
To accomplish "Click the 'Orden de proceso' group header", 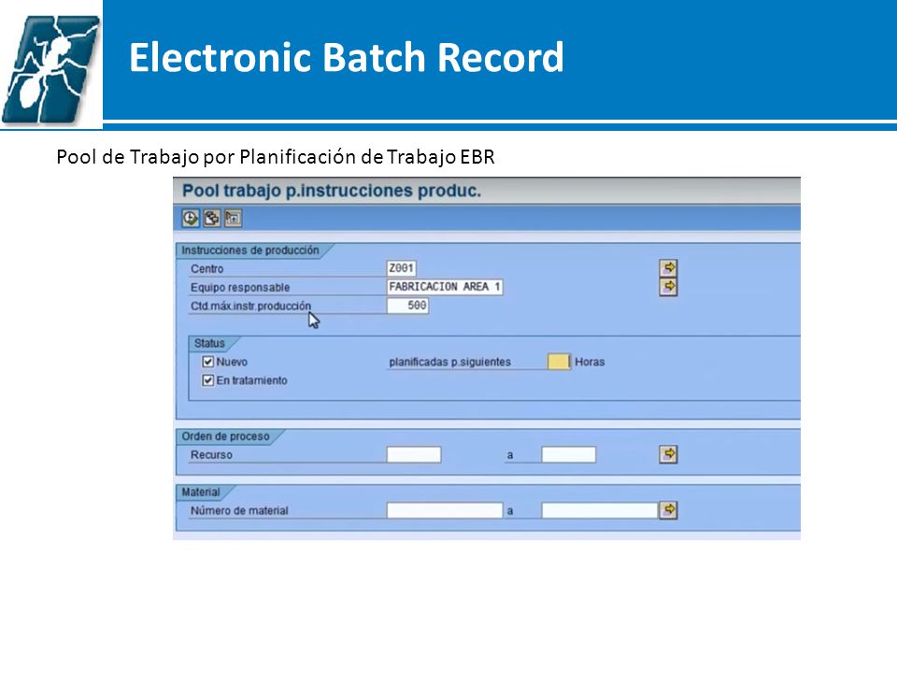I will click(x=225, y=437).
